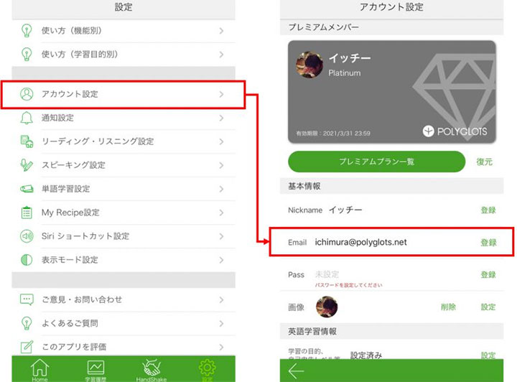Image resolution: width=517 pixels, height=382 pixels.
Task: Tap the Home icon in bottom bar
Action: 40,370
